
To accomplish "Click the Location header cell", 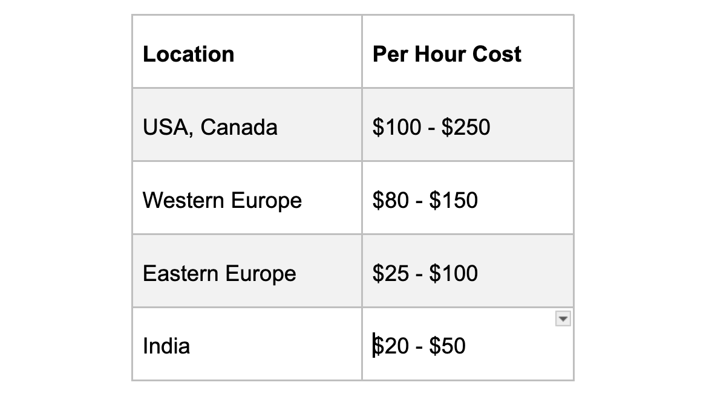I will (x=247, y=51).
